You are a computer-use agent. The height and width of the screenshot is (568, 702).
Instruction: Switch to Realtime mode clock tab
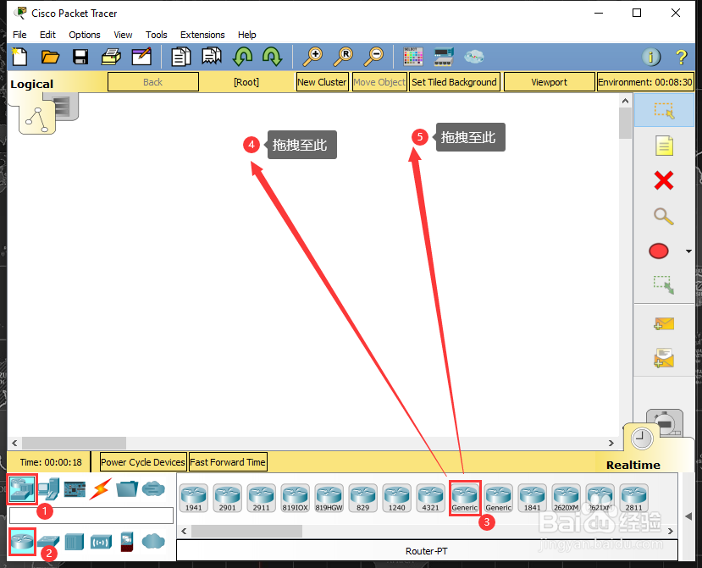point(642,438)
